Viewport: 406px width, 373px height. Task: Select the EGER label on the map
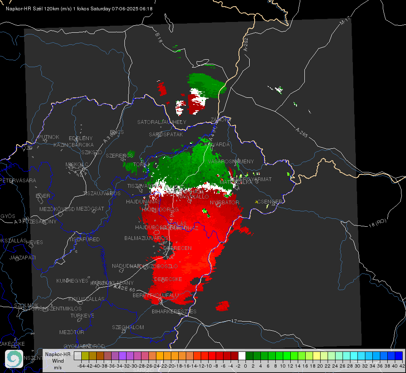(43, 196)
